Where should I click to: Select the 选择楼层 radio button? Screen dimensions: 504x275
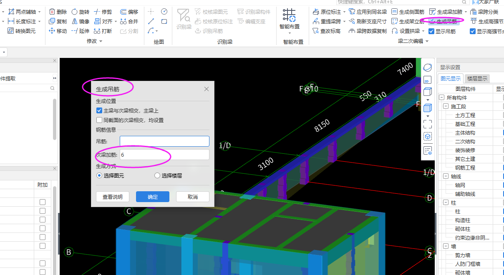pyautogui.click(x=157, y=175)
